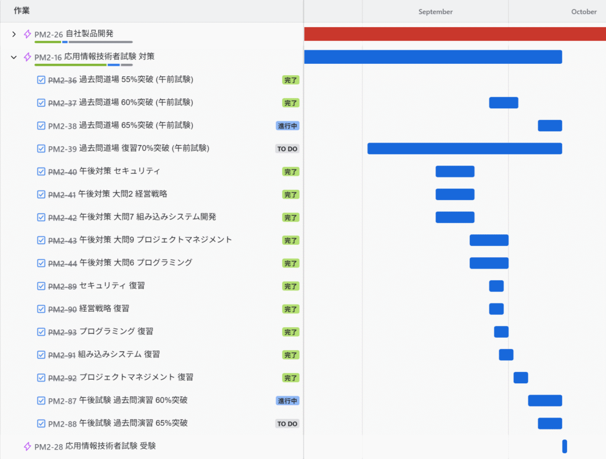Click the task type icon beside PM2-40
The height and width of the screenshot is (459, 606).
[x=41, y=172]
